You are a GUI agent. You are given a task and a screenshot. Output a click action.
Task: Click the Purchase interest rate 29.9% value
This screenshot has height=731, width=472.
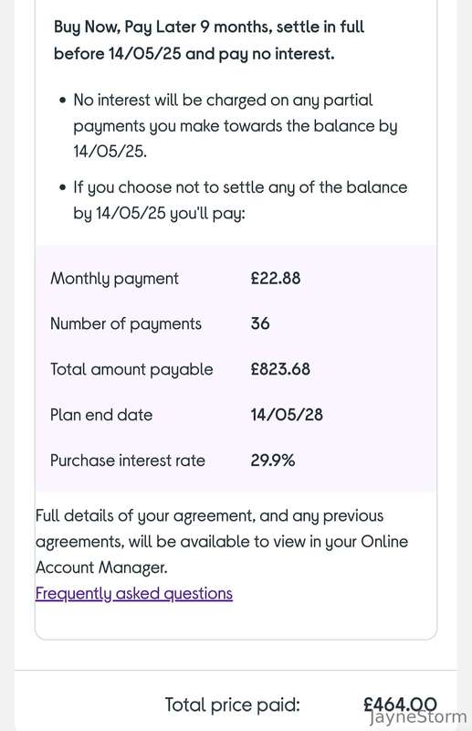coord(273,461)
